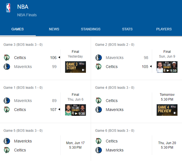Click 'Mon, Jun 17' date for Game 5
This screenshot has height=161, width=182.
[x=75, y=143]
